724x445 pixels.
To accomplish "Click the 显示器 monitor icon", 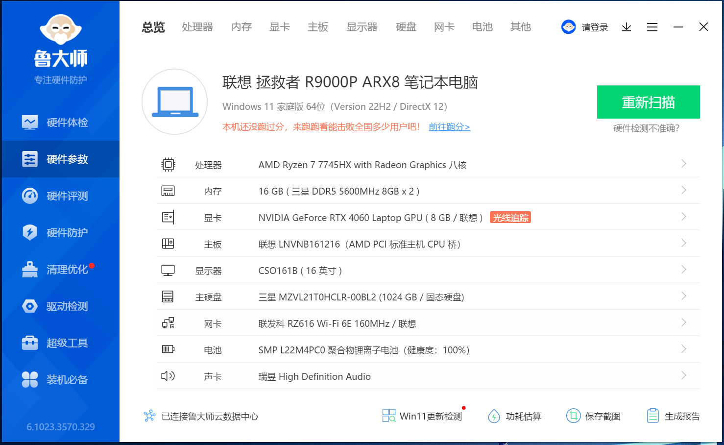I will (x=168, y=271).
